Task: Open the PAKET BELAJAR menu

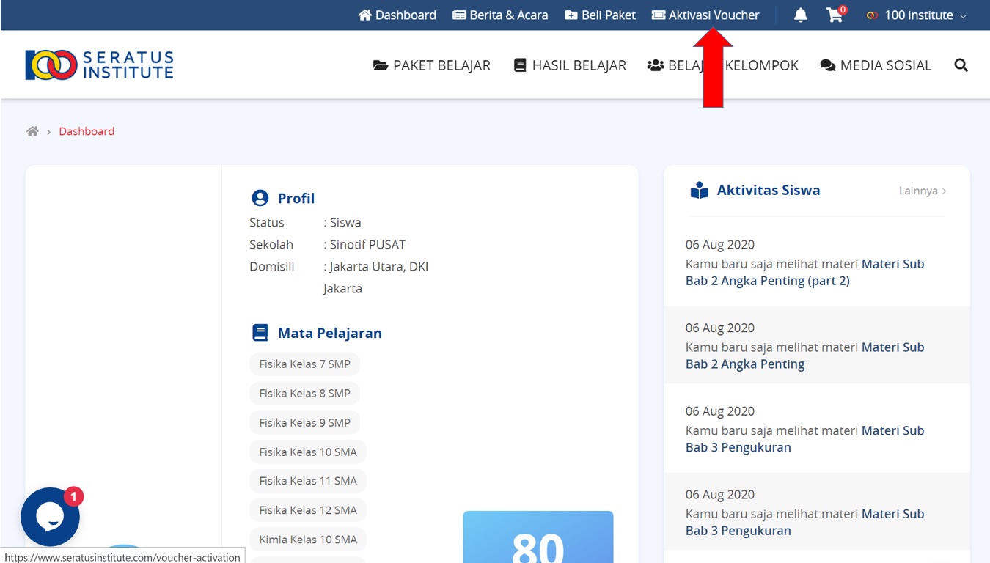Action: click(x=432, y=65)
